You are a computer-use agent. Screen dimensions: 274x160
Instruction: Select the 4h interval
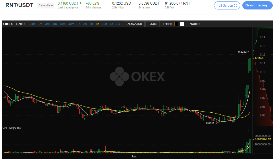[91, 24]
